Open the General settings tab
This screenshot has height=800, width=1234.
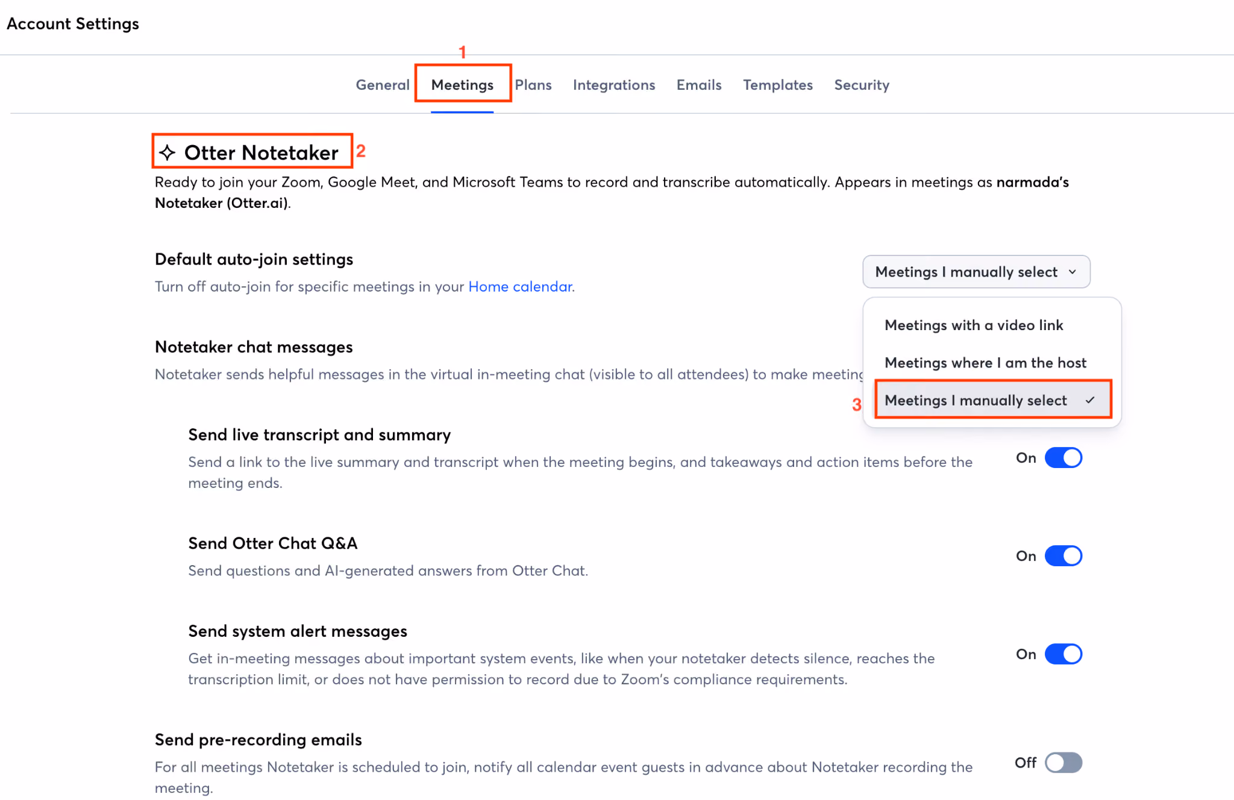click(382, 85)
